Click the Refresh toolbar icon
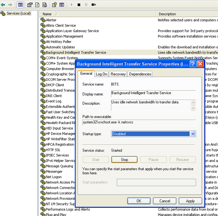 [x=37, y=5]
